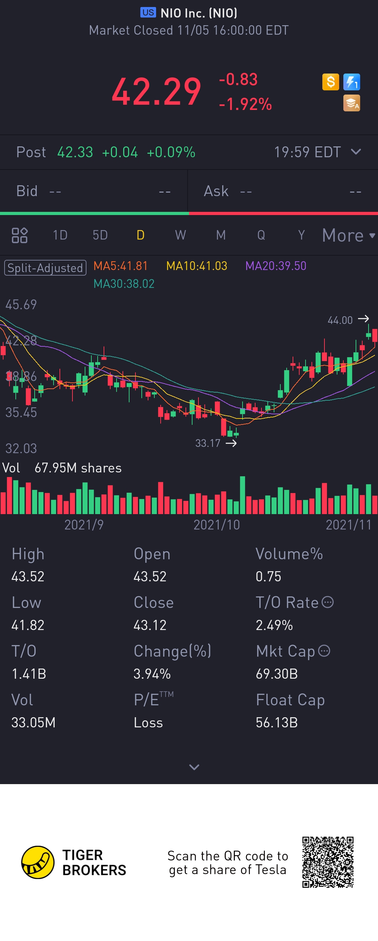This screenshot has height=941, width=378.
Task: Tap the Ask quote row
Action: tap(283, 191)
